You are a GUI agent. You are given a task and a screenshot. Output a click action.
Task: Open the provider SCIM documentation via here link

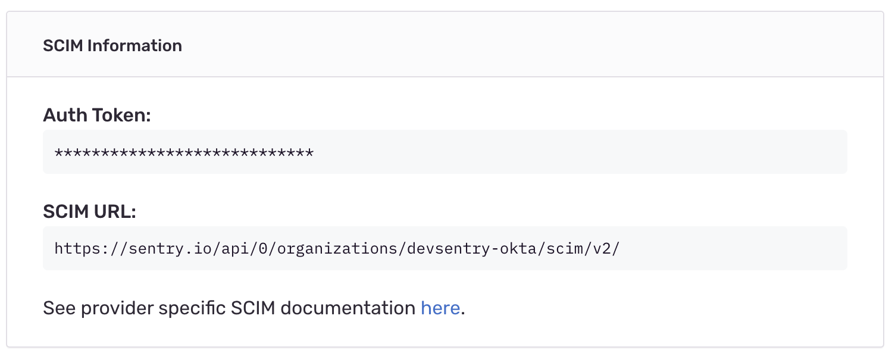[440, 308]
